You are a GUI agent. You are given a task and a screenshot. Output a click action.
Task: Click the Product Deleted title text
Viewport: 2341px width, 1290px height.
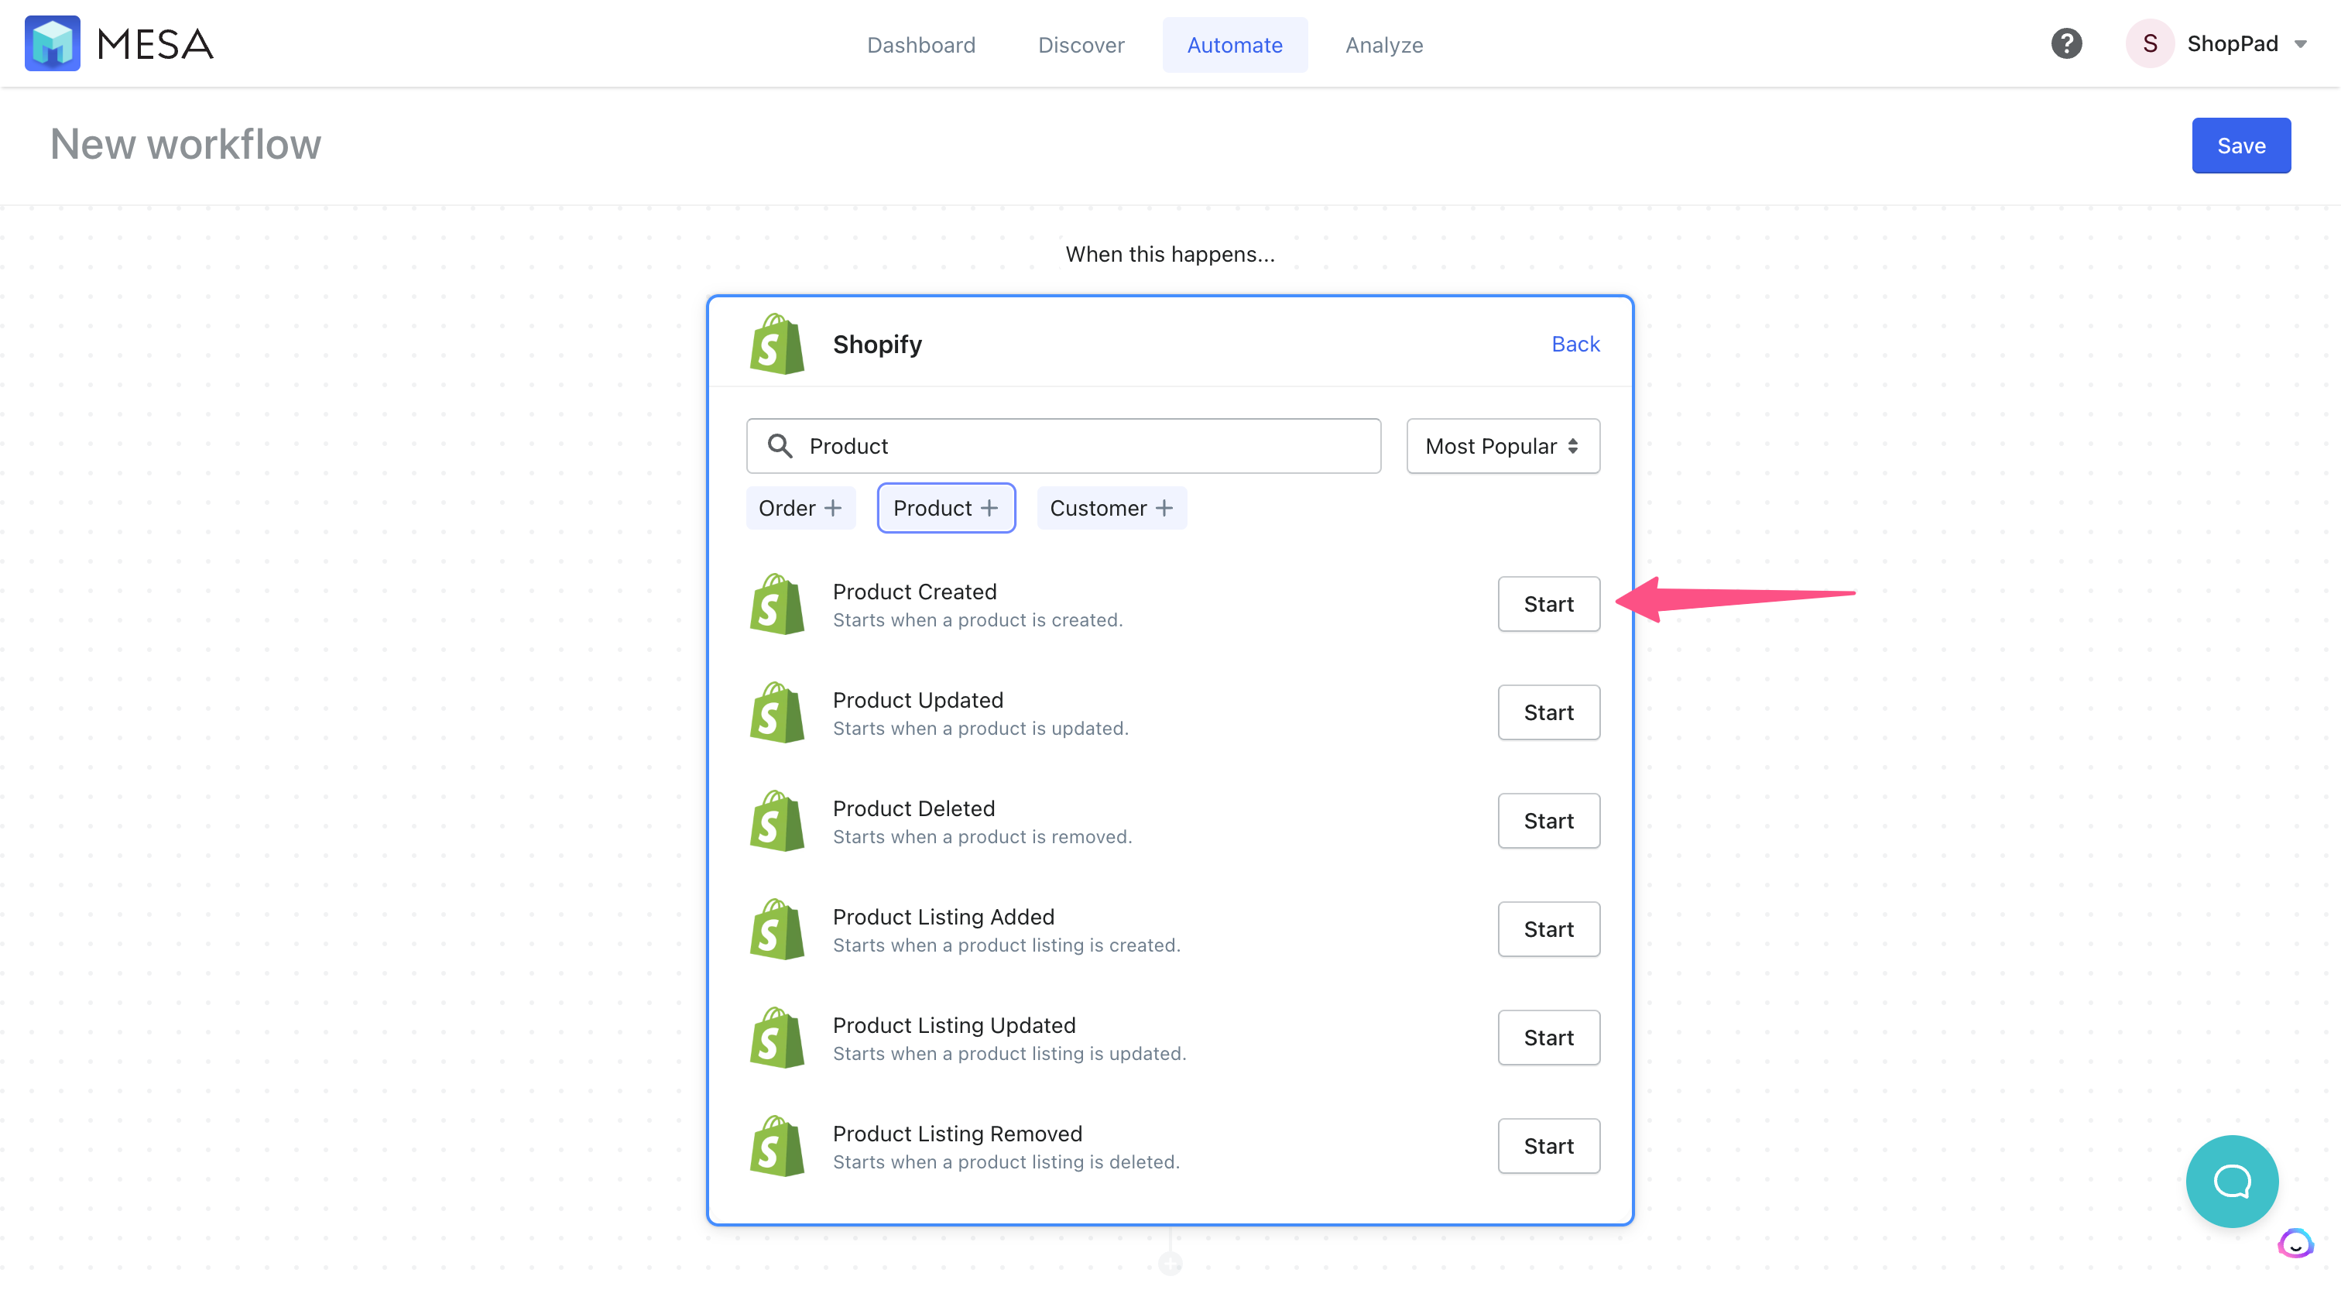coord(913,808)
